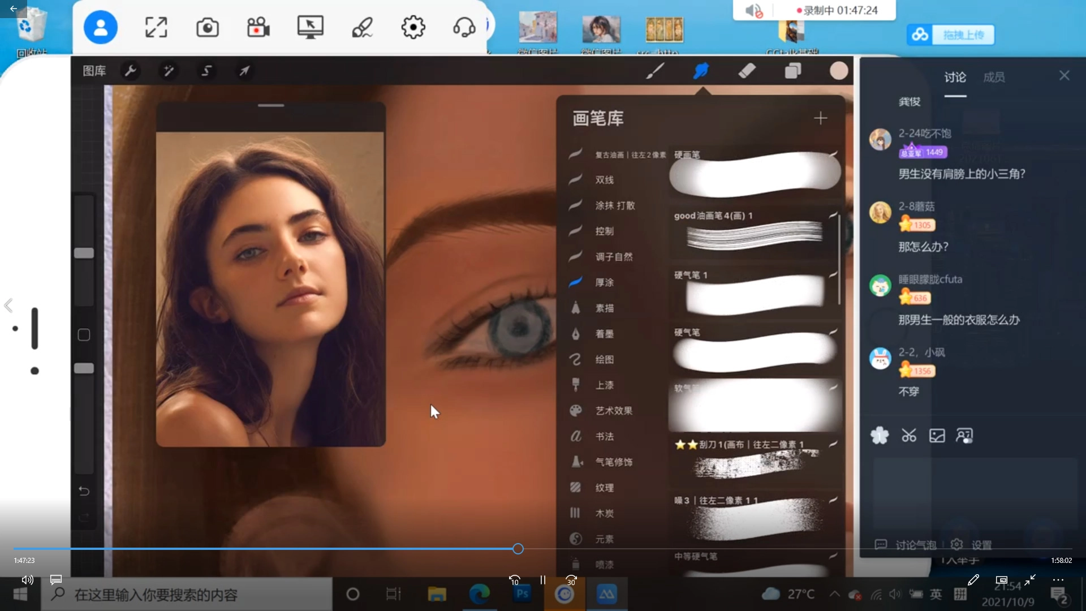
Task: Click the screenshot camera icon
Action: [x=208, y=27]
